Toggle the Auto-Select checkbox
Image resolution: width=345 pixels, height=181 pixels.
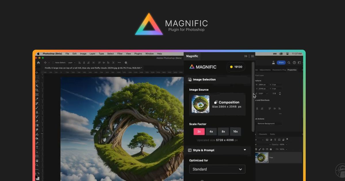(53, 62)
